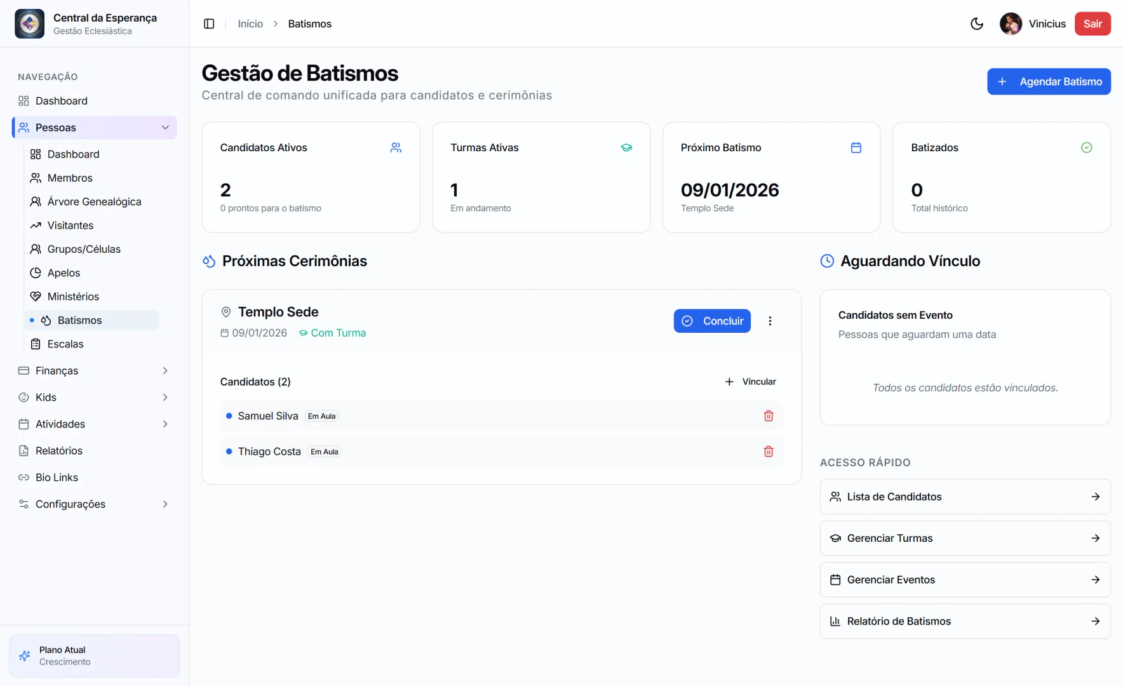Delete Thiago Costa with the trash icon

769,451
